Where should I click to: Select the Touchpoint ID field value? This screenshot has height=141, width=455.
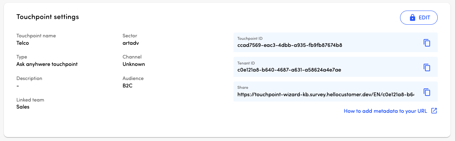tap(290, 45)
